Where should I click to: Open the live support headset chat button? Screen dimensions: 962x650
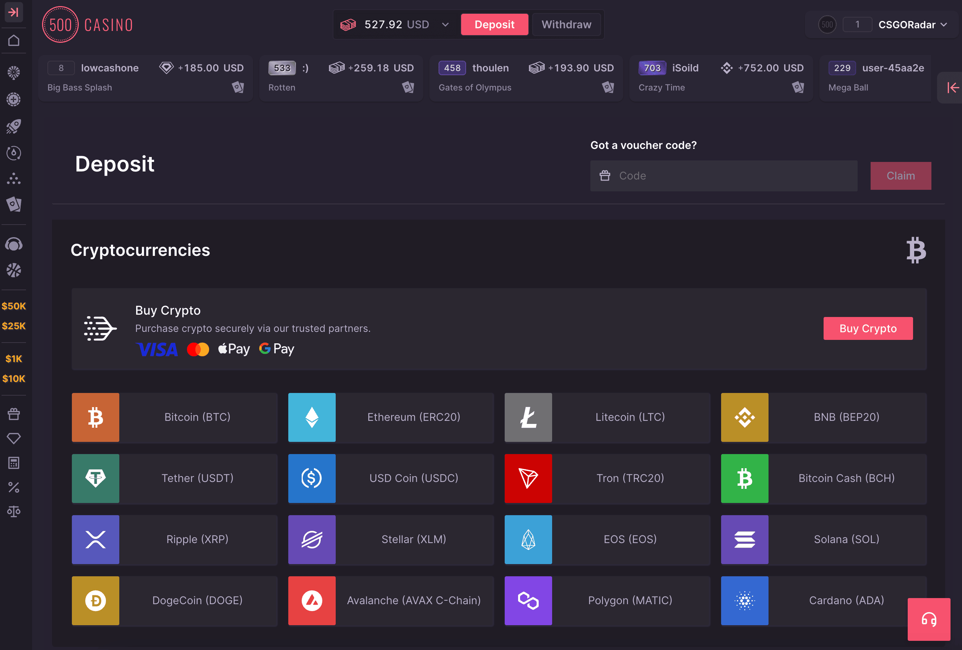929,619
